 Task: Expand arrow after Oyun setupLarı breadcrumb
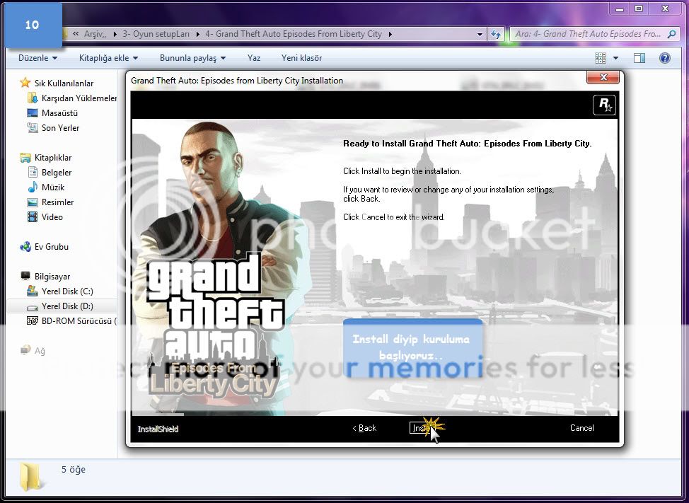(197, 34)
